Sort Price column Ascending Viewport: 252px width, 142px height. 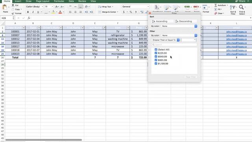[x=163, y=21]
